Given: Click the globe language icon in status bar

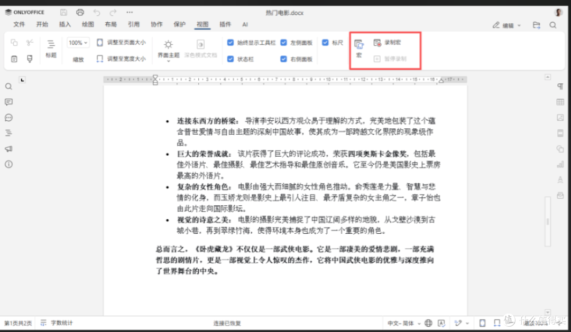Looking at the screenshot, I should (429, 323).
